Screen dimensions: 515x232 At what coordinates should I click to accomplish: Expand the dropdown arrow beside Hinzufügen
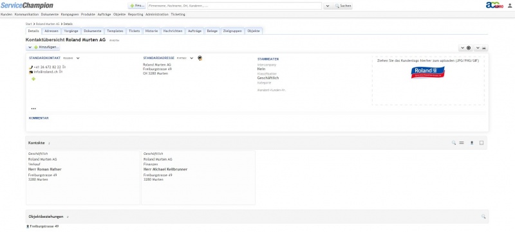[30, 48]
